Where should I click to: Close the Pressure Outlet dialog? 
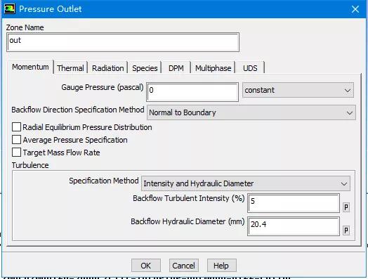point(355,9)
